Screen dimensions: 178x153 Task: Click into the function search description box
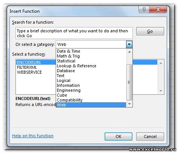[74, 33]
